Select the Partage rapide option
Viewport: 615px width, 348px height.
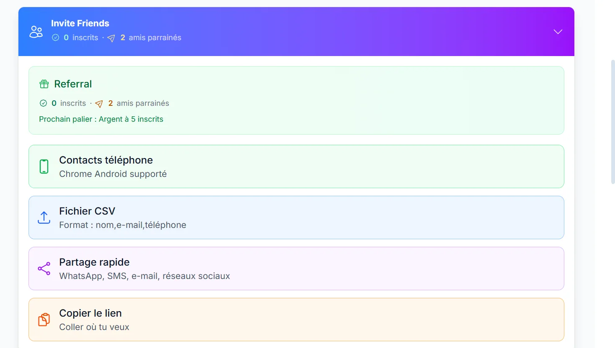point(296,269)
